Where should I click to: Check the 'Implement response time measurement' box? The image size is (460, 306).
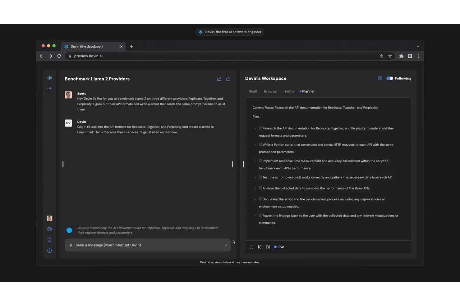click(260, 161)
